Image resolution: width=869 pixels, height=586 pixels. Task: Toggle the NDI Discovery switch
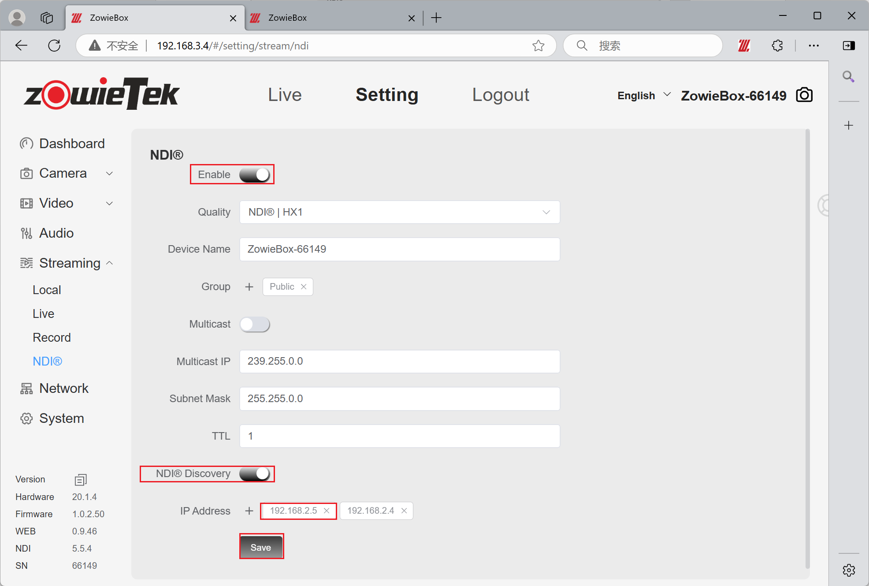pos(255,474)
